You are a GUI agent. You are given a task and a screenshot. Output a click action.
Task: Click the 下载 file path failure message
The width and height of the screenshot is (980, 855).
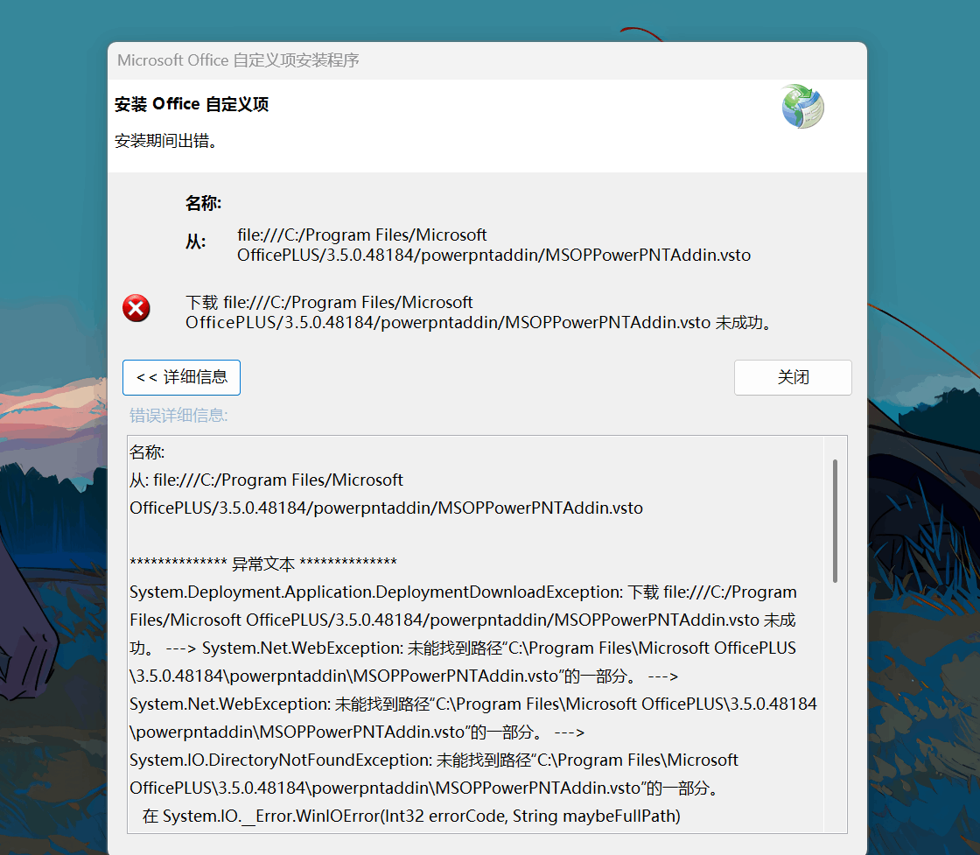[x=480, y=312]
